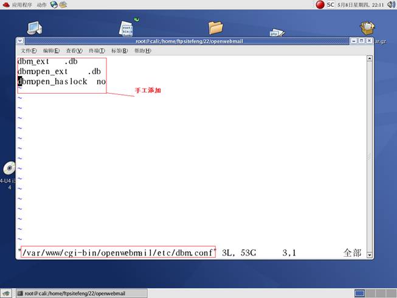
Task: Open the 动作 (Actions) panel menu
Action: (x=41, y=5)
